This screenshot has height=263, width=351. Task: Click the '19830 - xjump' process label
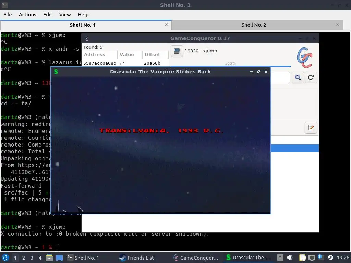tap(201, 51)
